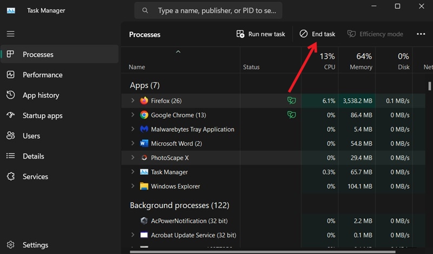
Task: Click the Malwarebytes Tray Application icon
Action: (x=144, y=129)
